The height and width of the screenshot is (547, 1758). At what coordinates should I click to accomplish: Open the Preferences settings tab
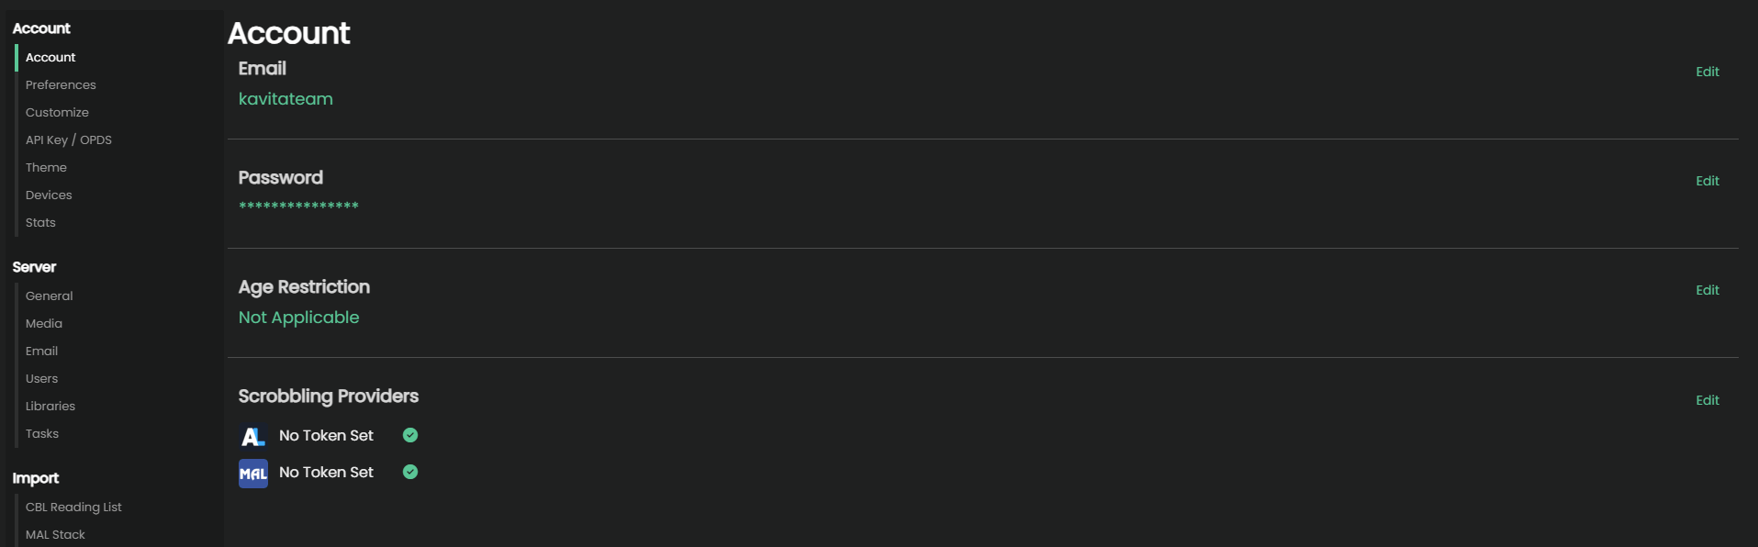[x=61, y=84]
